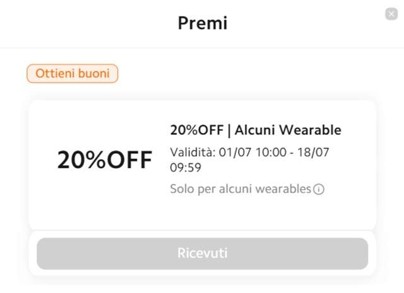Select the Ottieni buoni tag
The height and width of the screenshot is (293, 404).
click(x=73, y=74)
